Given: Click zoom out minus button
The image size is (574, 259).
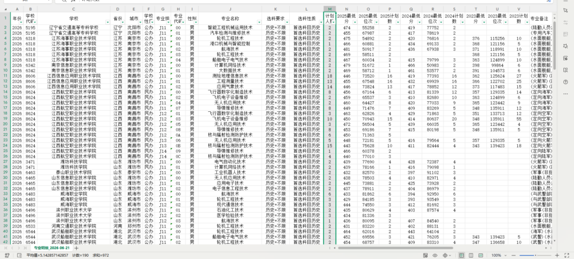Looking at the screenshot, I should 513,255.
